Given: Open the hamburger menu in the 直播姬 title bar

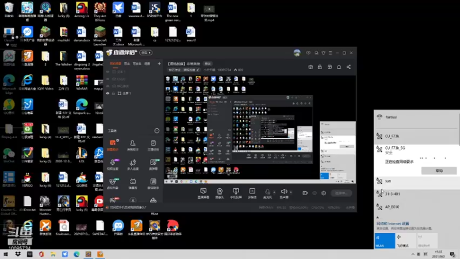Looking at the screenshot, I should pyautogui.click(x=330, y=53).
